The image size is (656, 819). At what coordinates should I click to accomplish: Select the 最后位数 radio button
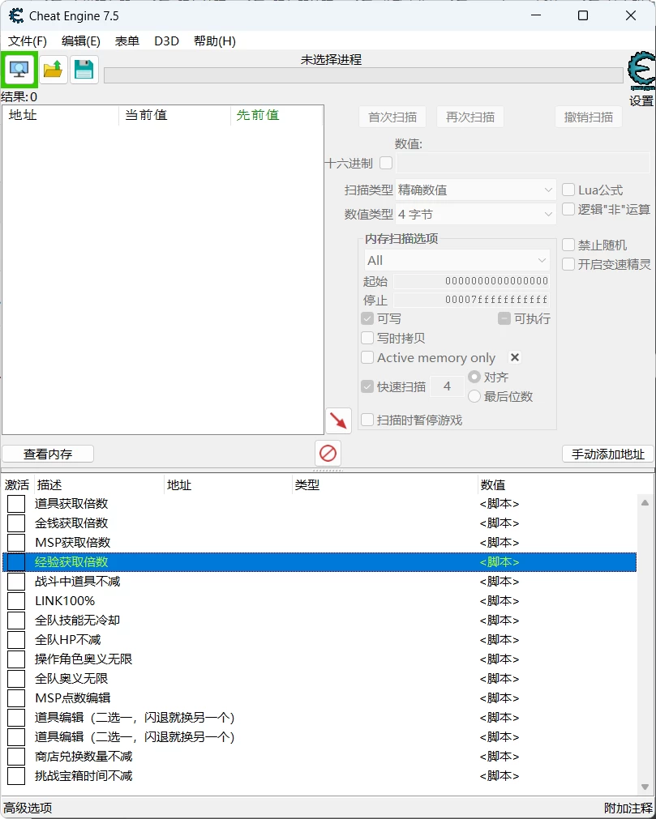pos(474,396)
